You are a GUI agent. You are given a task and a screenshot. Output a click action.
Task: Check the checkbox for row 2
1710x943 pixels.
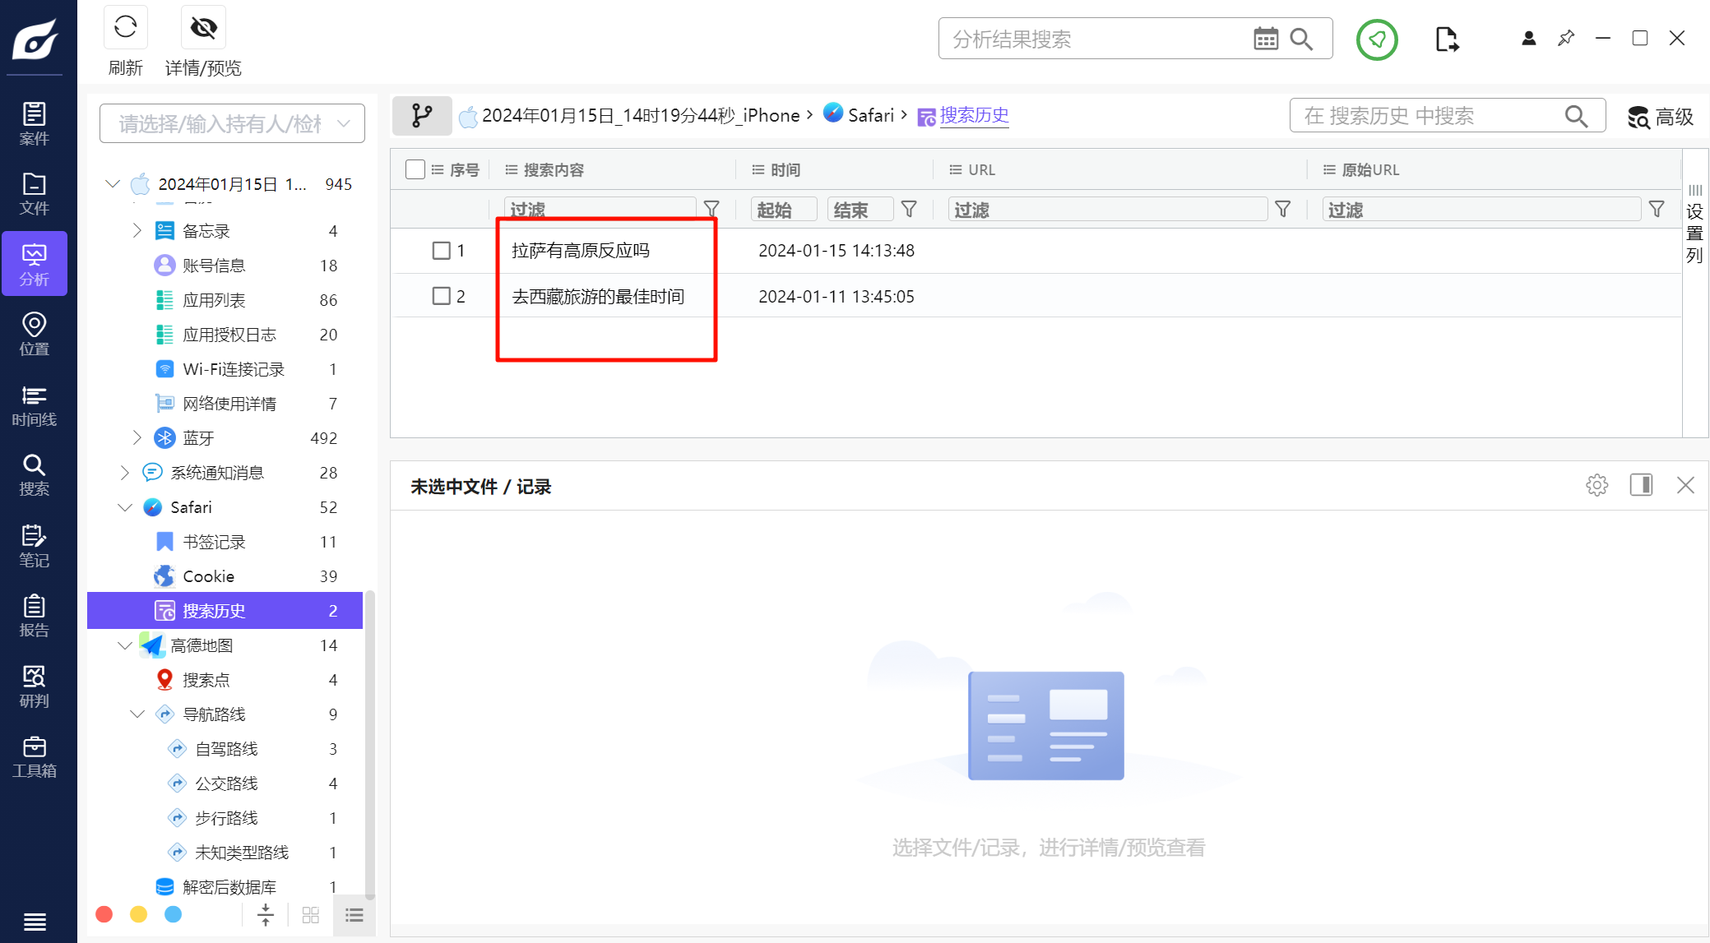[442, 296]
